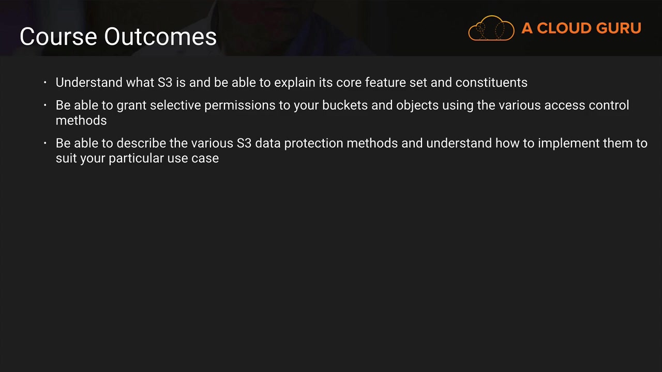This screenshot has height=372, width=662.
Task: Click the line "suit your particular use case"
Action: [137, 158]
